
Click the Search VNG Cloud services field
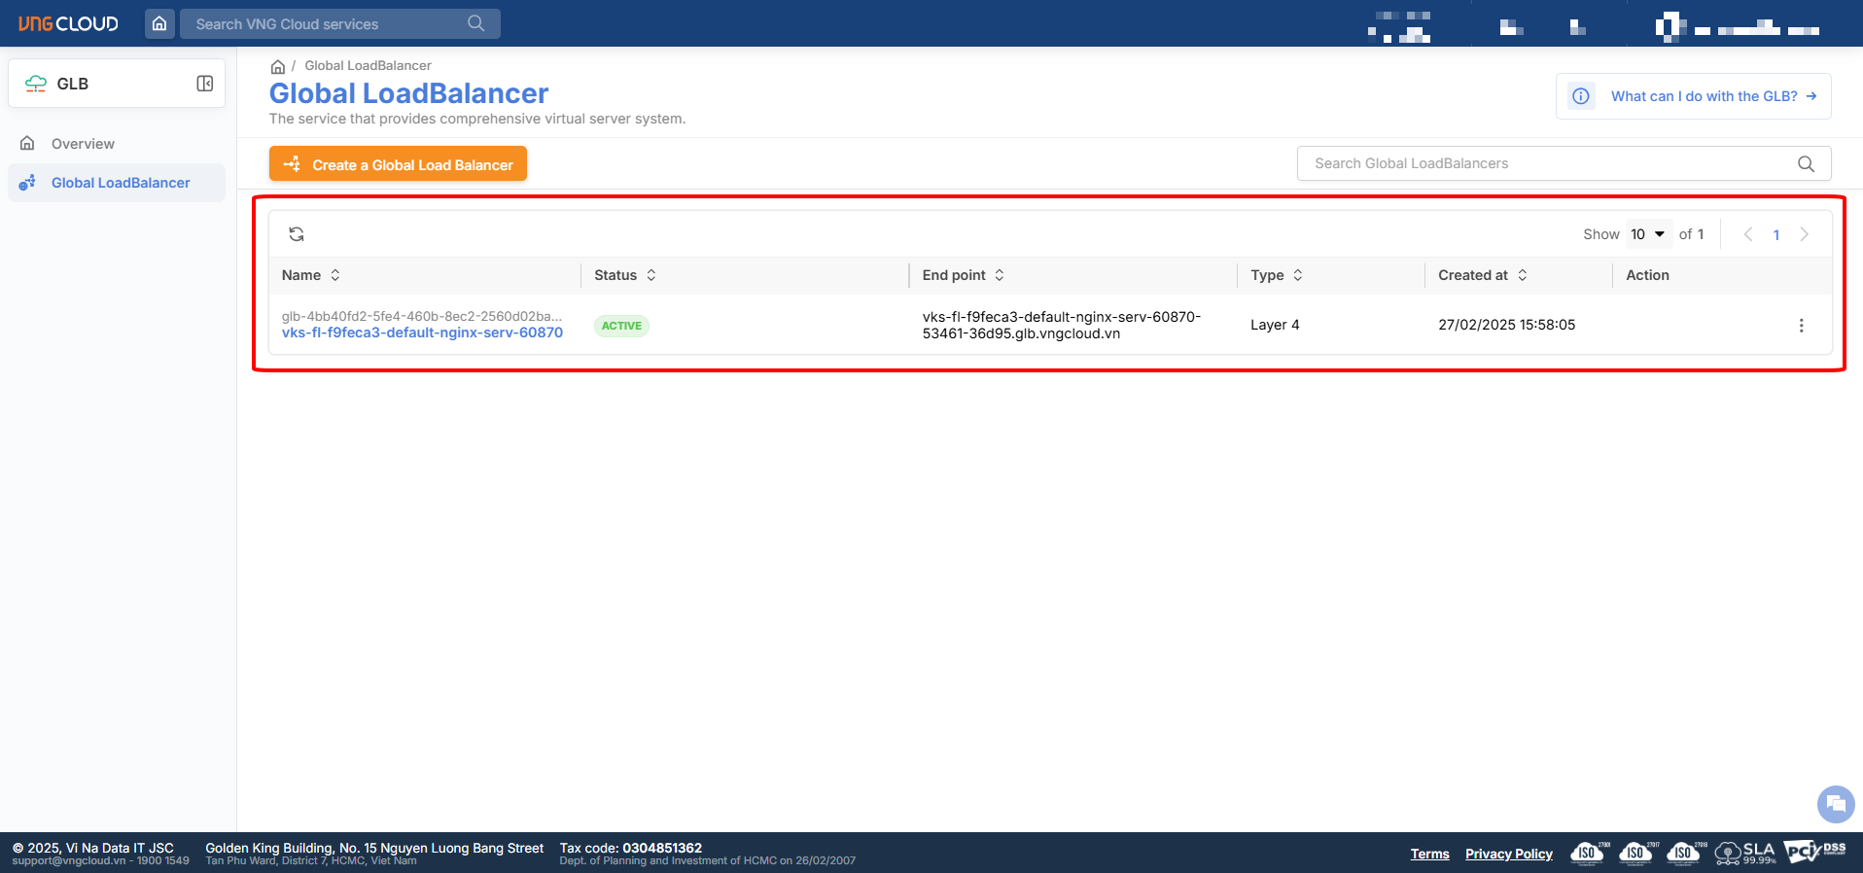click(326, 24)
